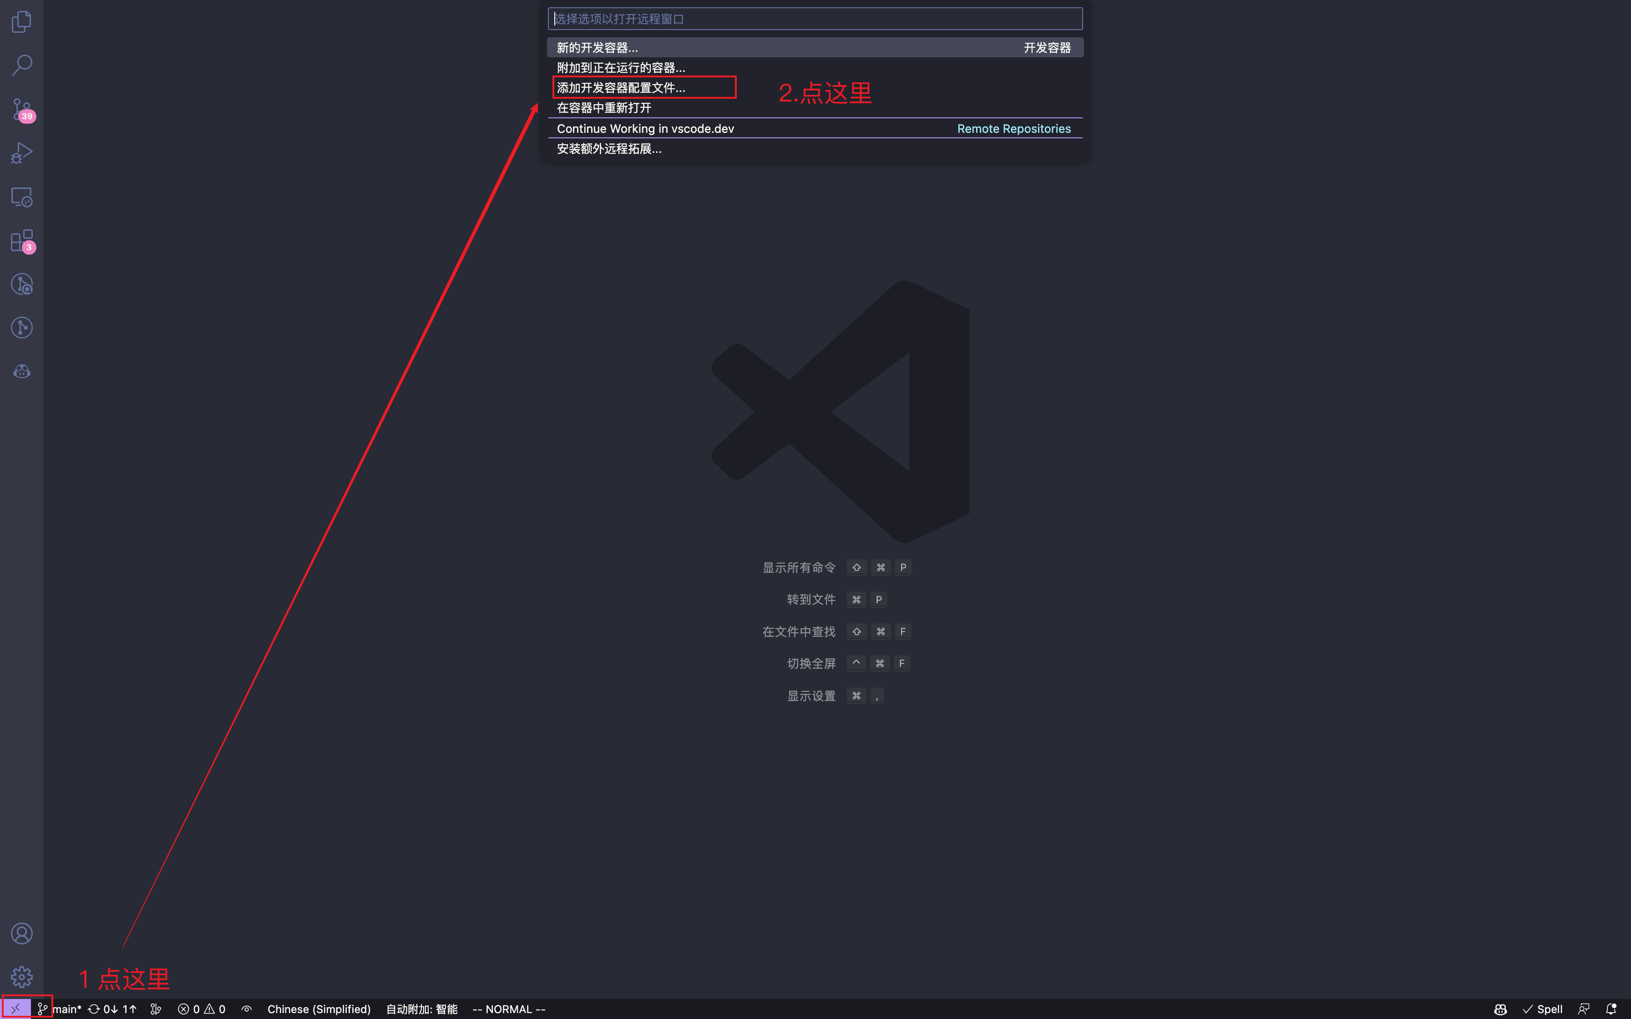Toggle the auto attach 智能 status item
The width and height of the screenshot is (1631, 1019).
point(421,1009)
